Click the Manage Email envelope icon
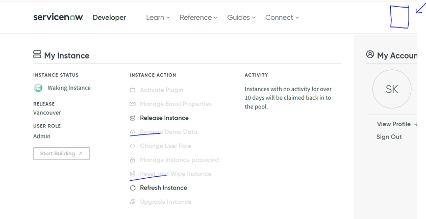 pos(133,104)
